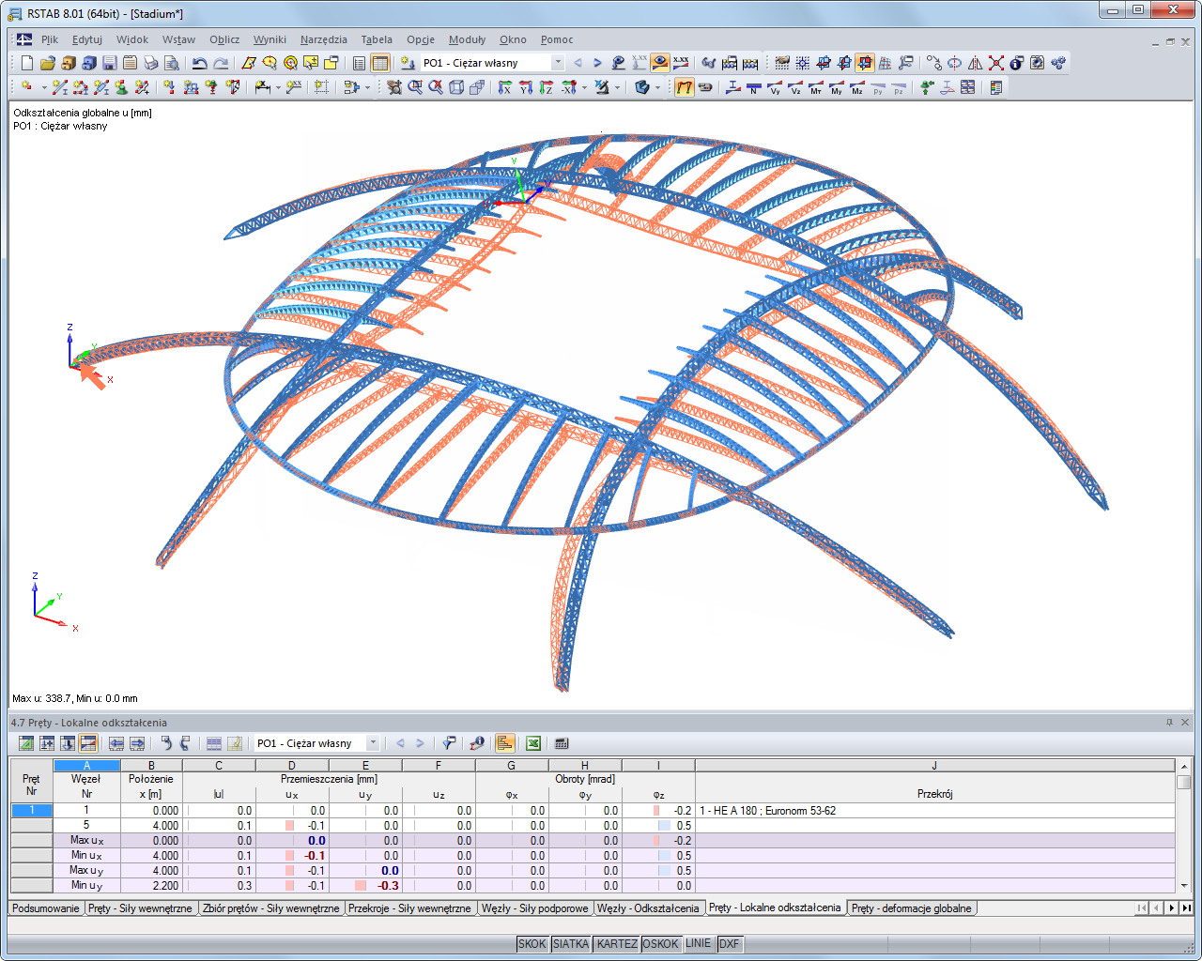Viewport: 1202px width, 961px height.
Task: Open the Wyniki menu
Action: [270, 39]
